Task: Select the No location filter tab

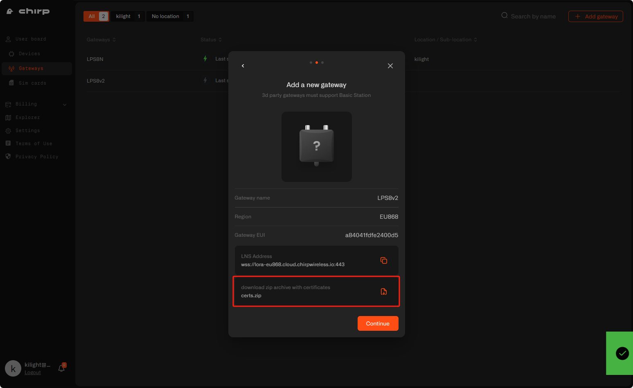Action: pos(170,16)
